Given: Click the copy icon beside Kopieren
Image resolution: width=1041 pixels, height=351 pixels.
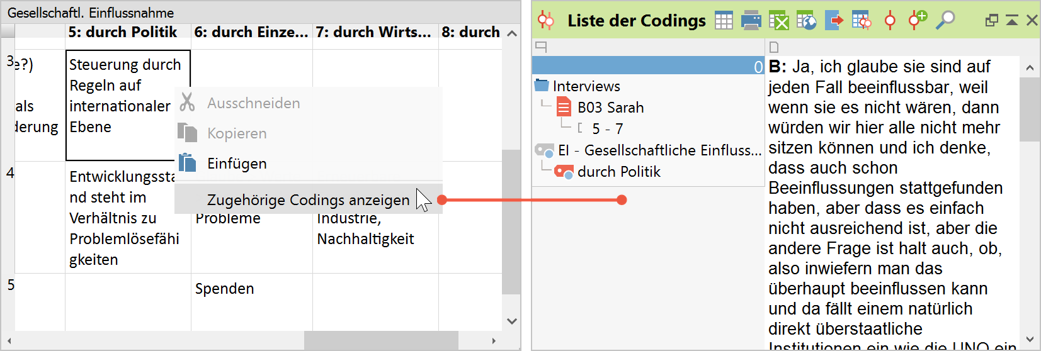Looking at the screenshot, I should click(187, 132).
